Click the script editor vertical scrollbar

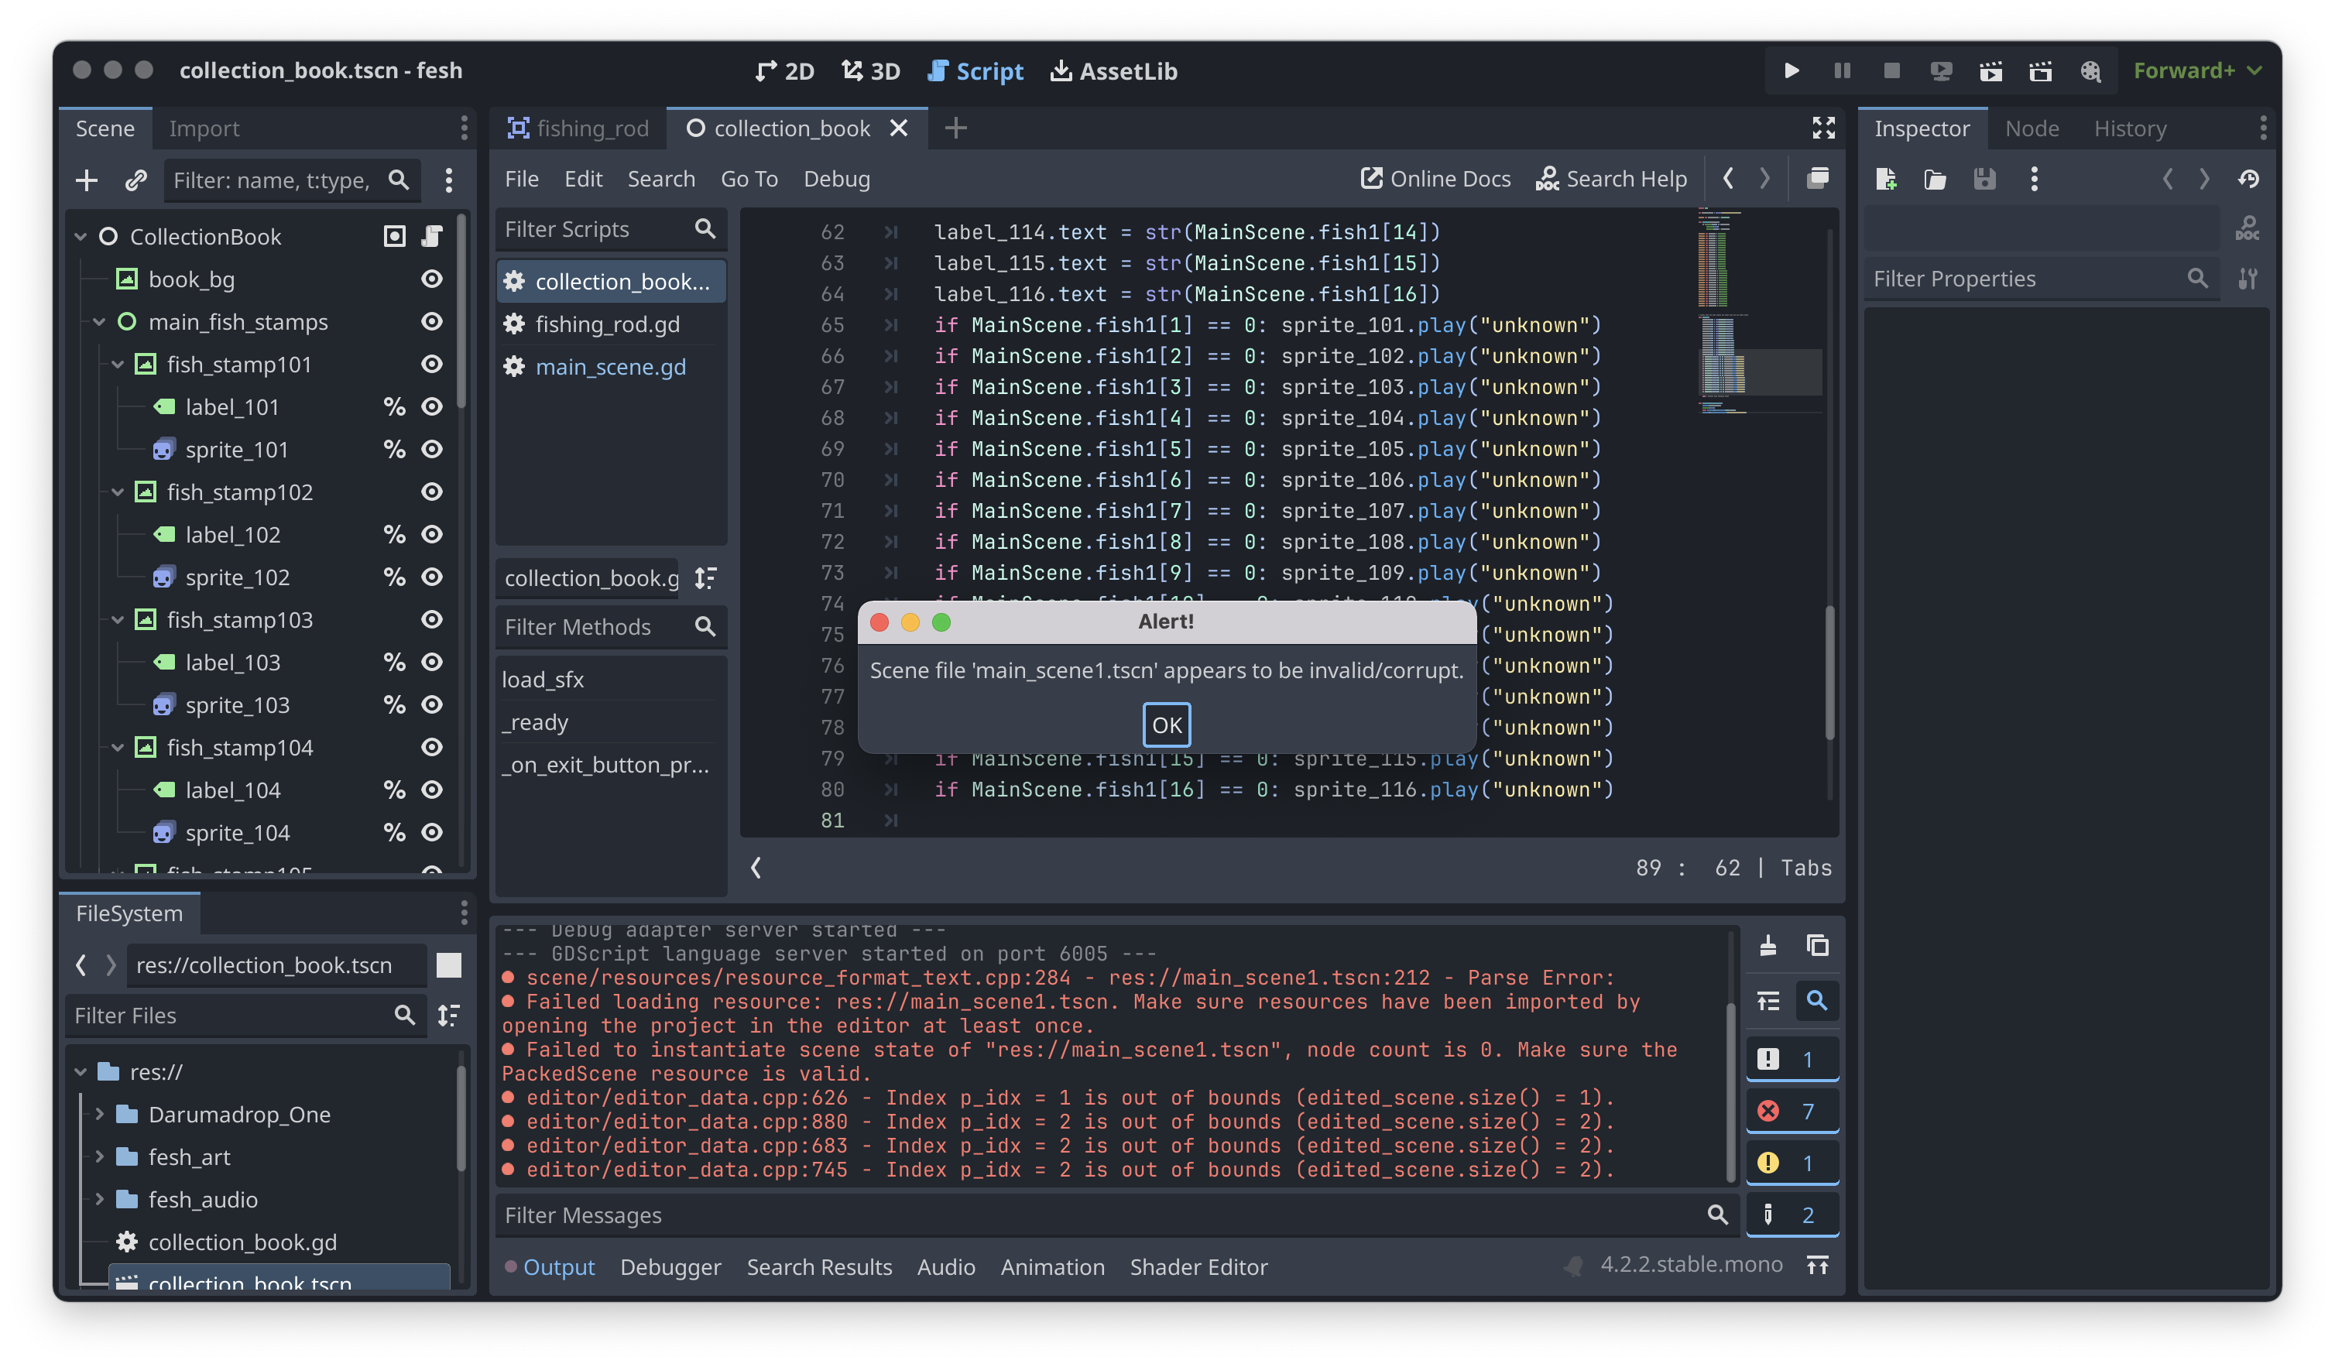[x=1829, y=671]
